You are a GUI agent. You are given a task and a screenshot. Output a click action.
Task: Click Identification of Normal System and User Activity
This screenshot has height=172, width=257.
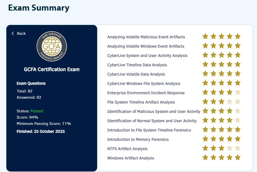152,121
